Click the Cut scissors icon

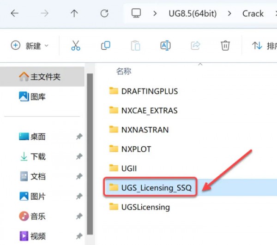tap(76, 46)
